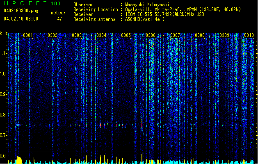Click the kHz axis unit label
258x164 pixels.
click(x=4, y=33)
